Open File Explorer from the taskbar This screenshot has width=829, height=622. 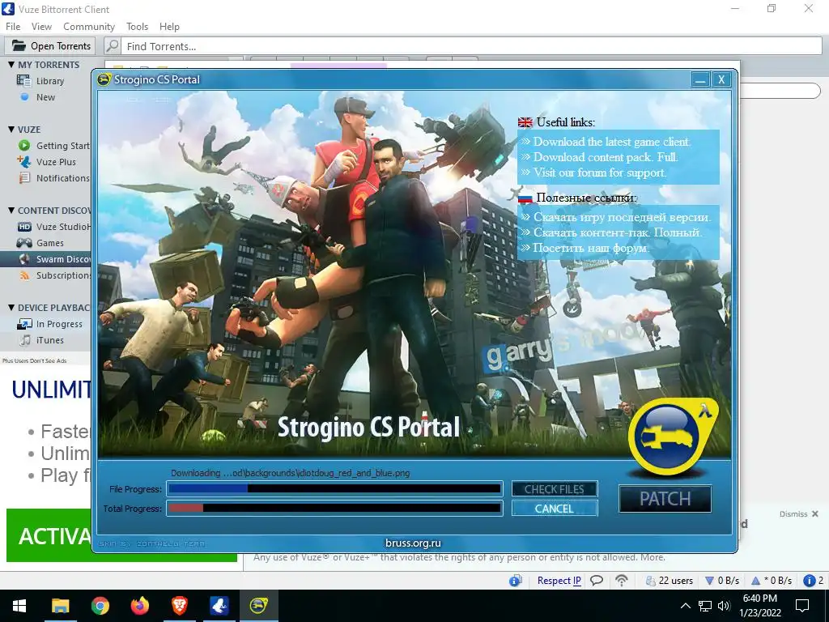(60, 606)
